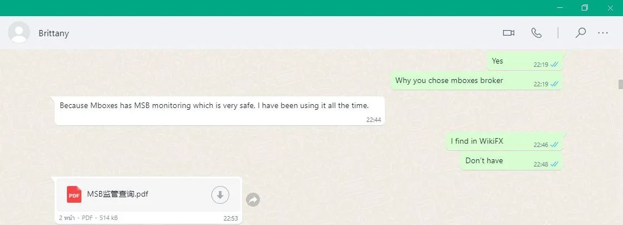Click read receipt ticks on "Yes" message

click(554, 65)
